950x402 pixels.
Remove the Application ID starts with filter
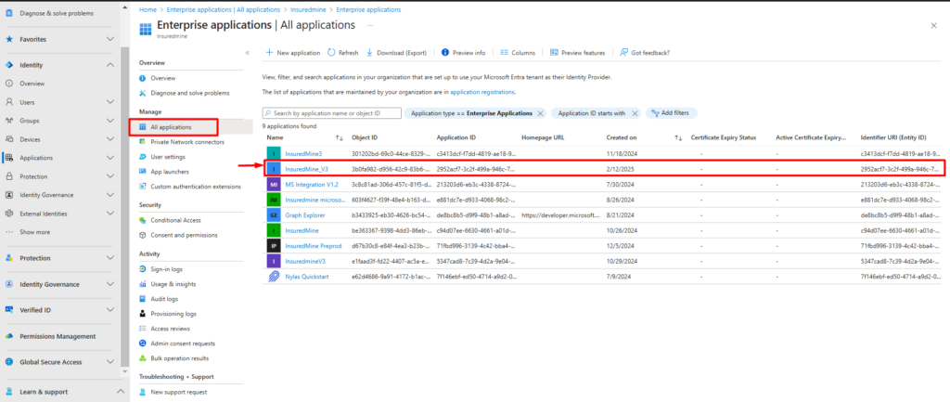[635, 113]
